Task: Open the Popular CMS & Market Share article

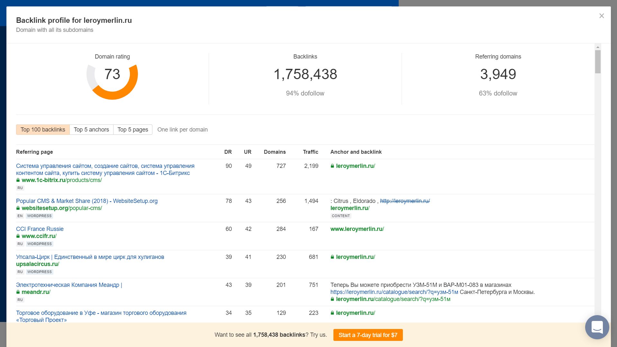Action: (87, 201)
